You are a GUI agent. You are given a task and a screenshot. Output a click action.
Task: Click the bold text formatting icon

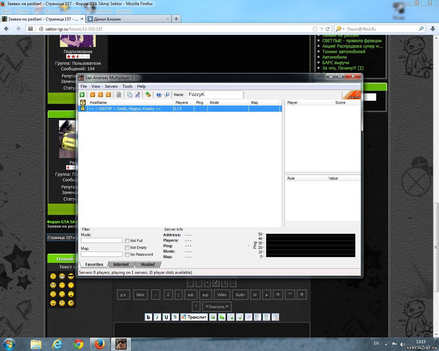[x=148, y=317]
